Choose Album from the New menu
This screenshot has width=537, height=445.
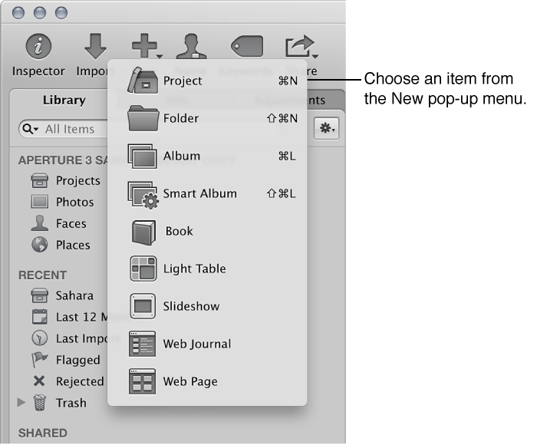tap(207, 157)
